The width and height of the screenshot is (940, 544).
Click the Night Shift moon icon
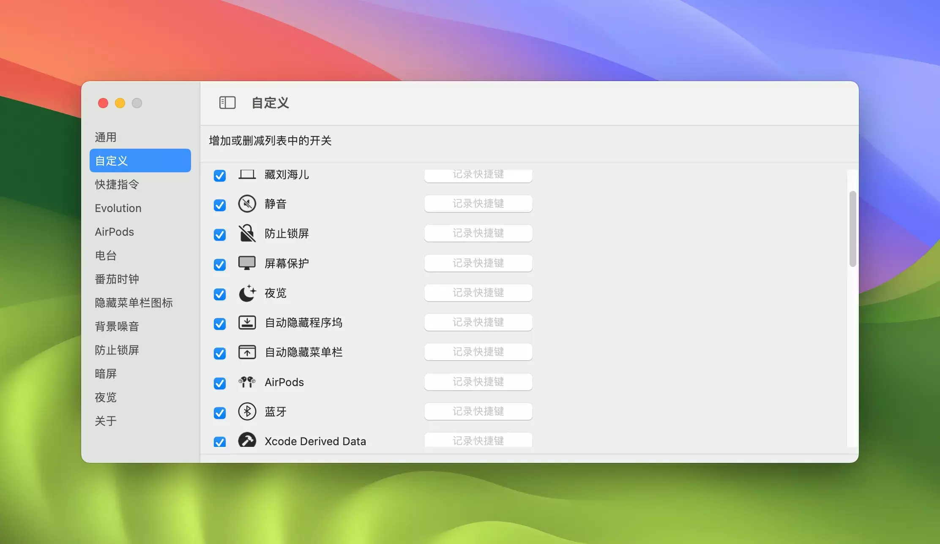(x=247, y=293)
